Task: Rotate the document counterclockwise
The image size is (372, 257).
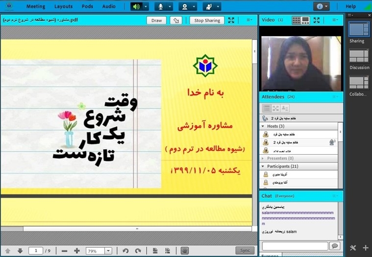Action: (125, 251)
